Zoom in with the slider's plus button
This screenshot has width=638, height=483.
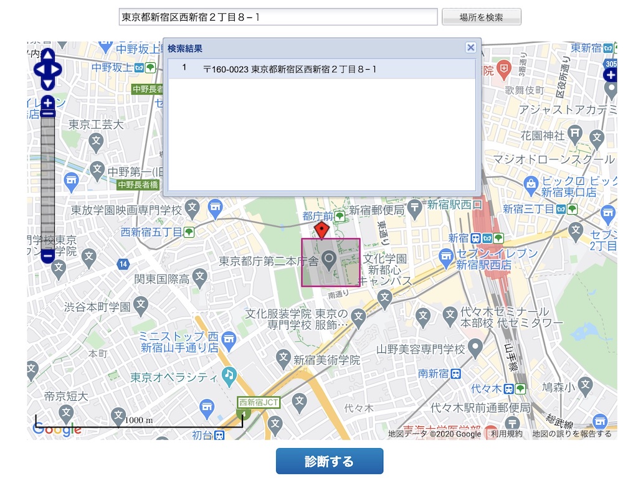coord(48,103)
